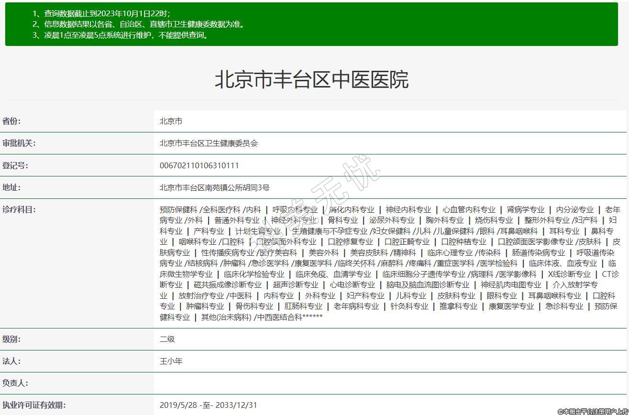Click the approving authority 北京市丰台区卫生健康委员会
This screenshot has width=629, height=415.
point(209,143)
